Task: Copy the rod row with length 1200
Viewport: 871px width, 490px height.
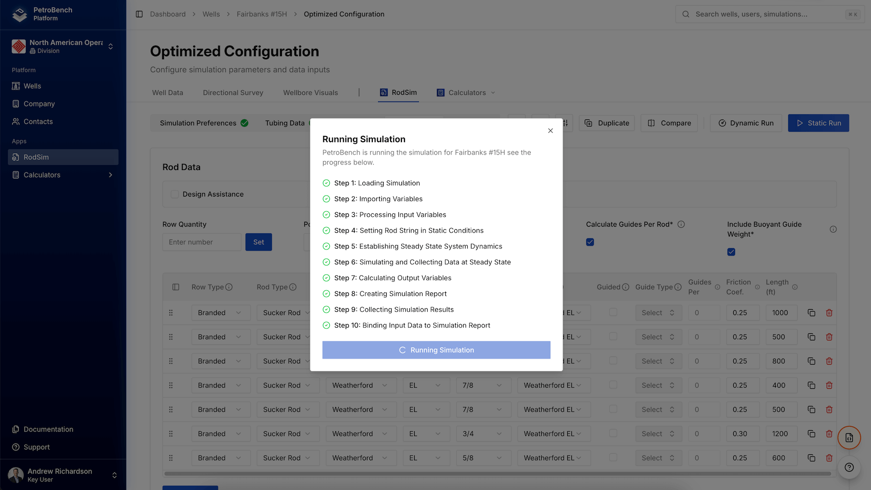Action: coord(811,434)
